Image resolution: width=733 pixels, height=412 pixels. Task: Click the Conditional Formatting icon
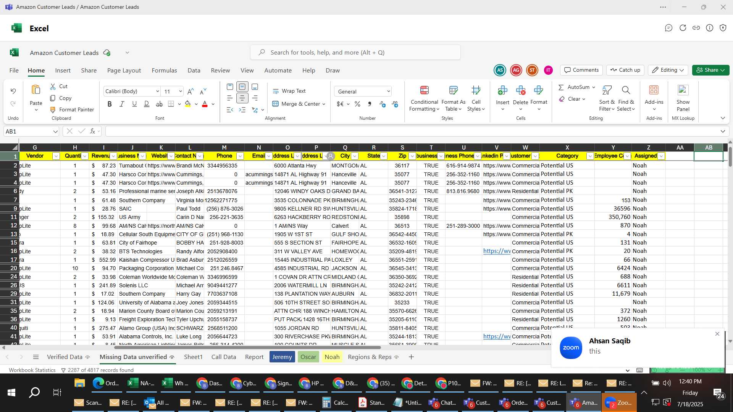424,90
